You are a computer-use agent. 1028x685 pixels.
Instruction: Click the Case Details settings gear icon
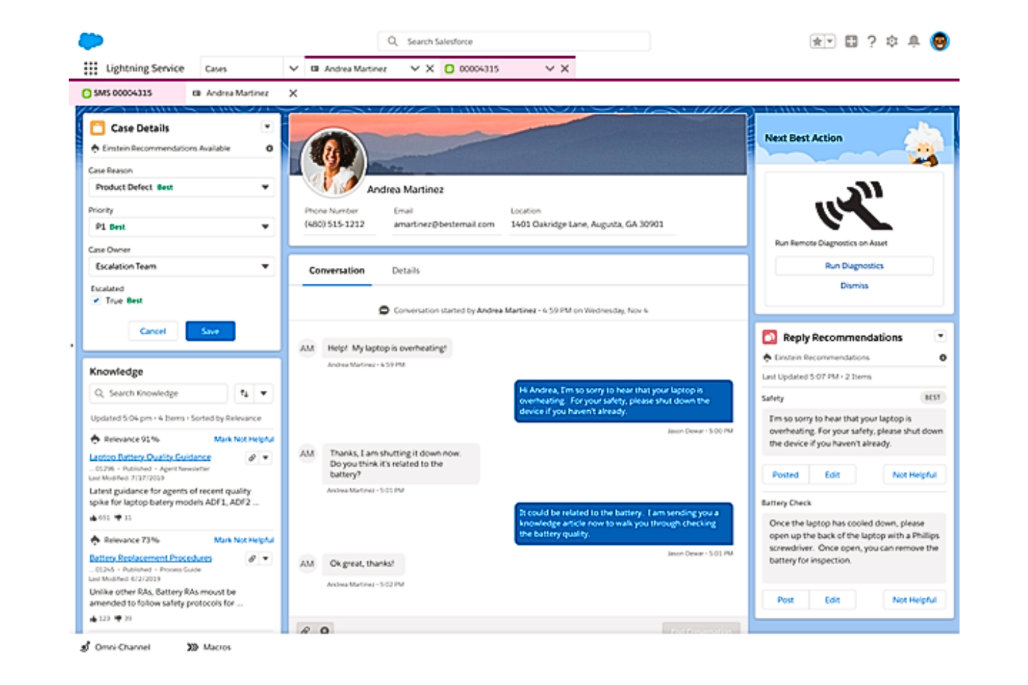coord(270,149)
